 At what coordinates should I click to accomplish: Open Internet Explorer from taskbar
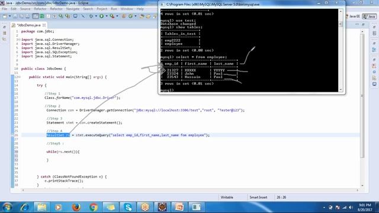pyautogui.click(x=24, y=207)
